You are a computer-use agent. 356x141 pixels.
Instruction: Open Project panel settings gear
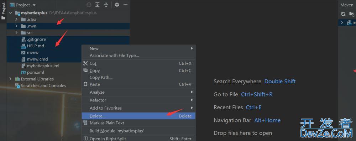(117, 5)
